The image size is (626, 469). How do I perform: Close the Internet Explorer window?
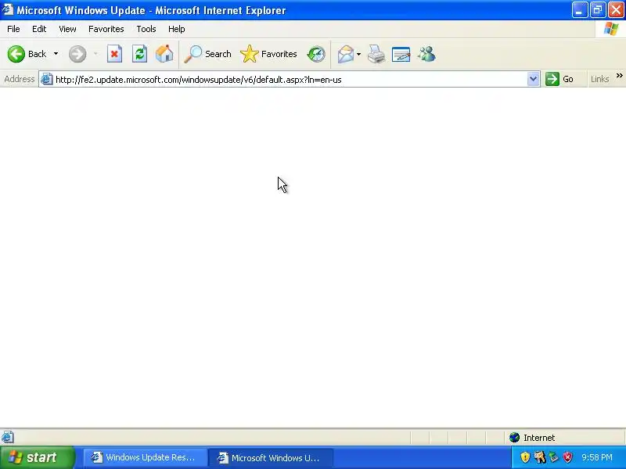click(616, 10)
